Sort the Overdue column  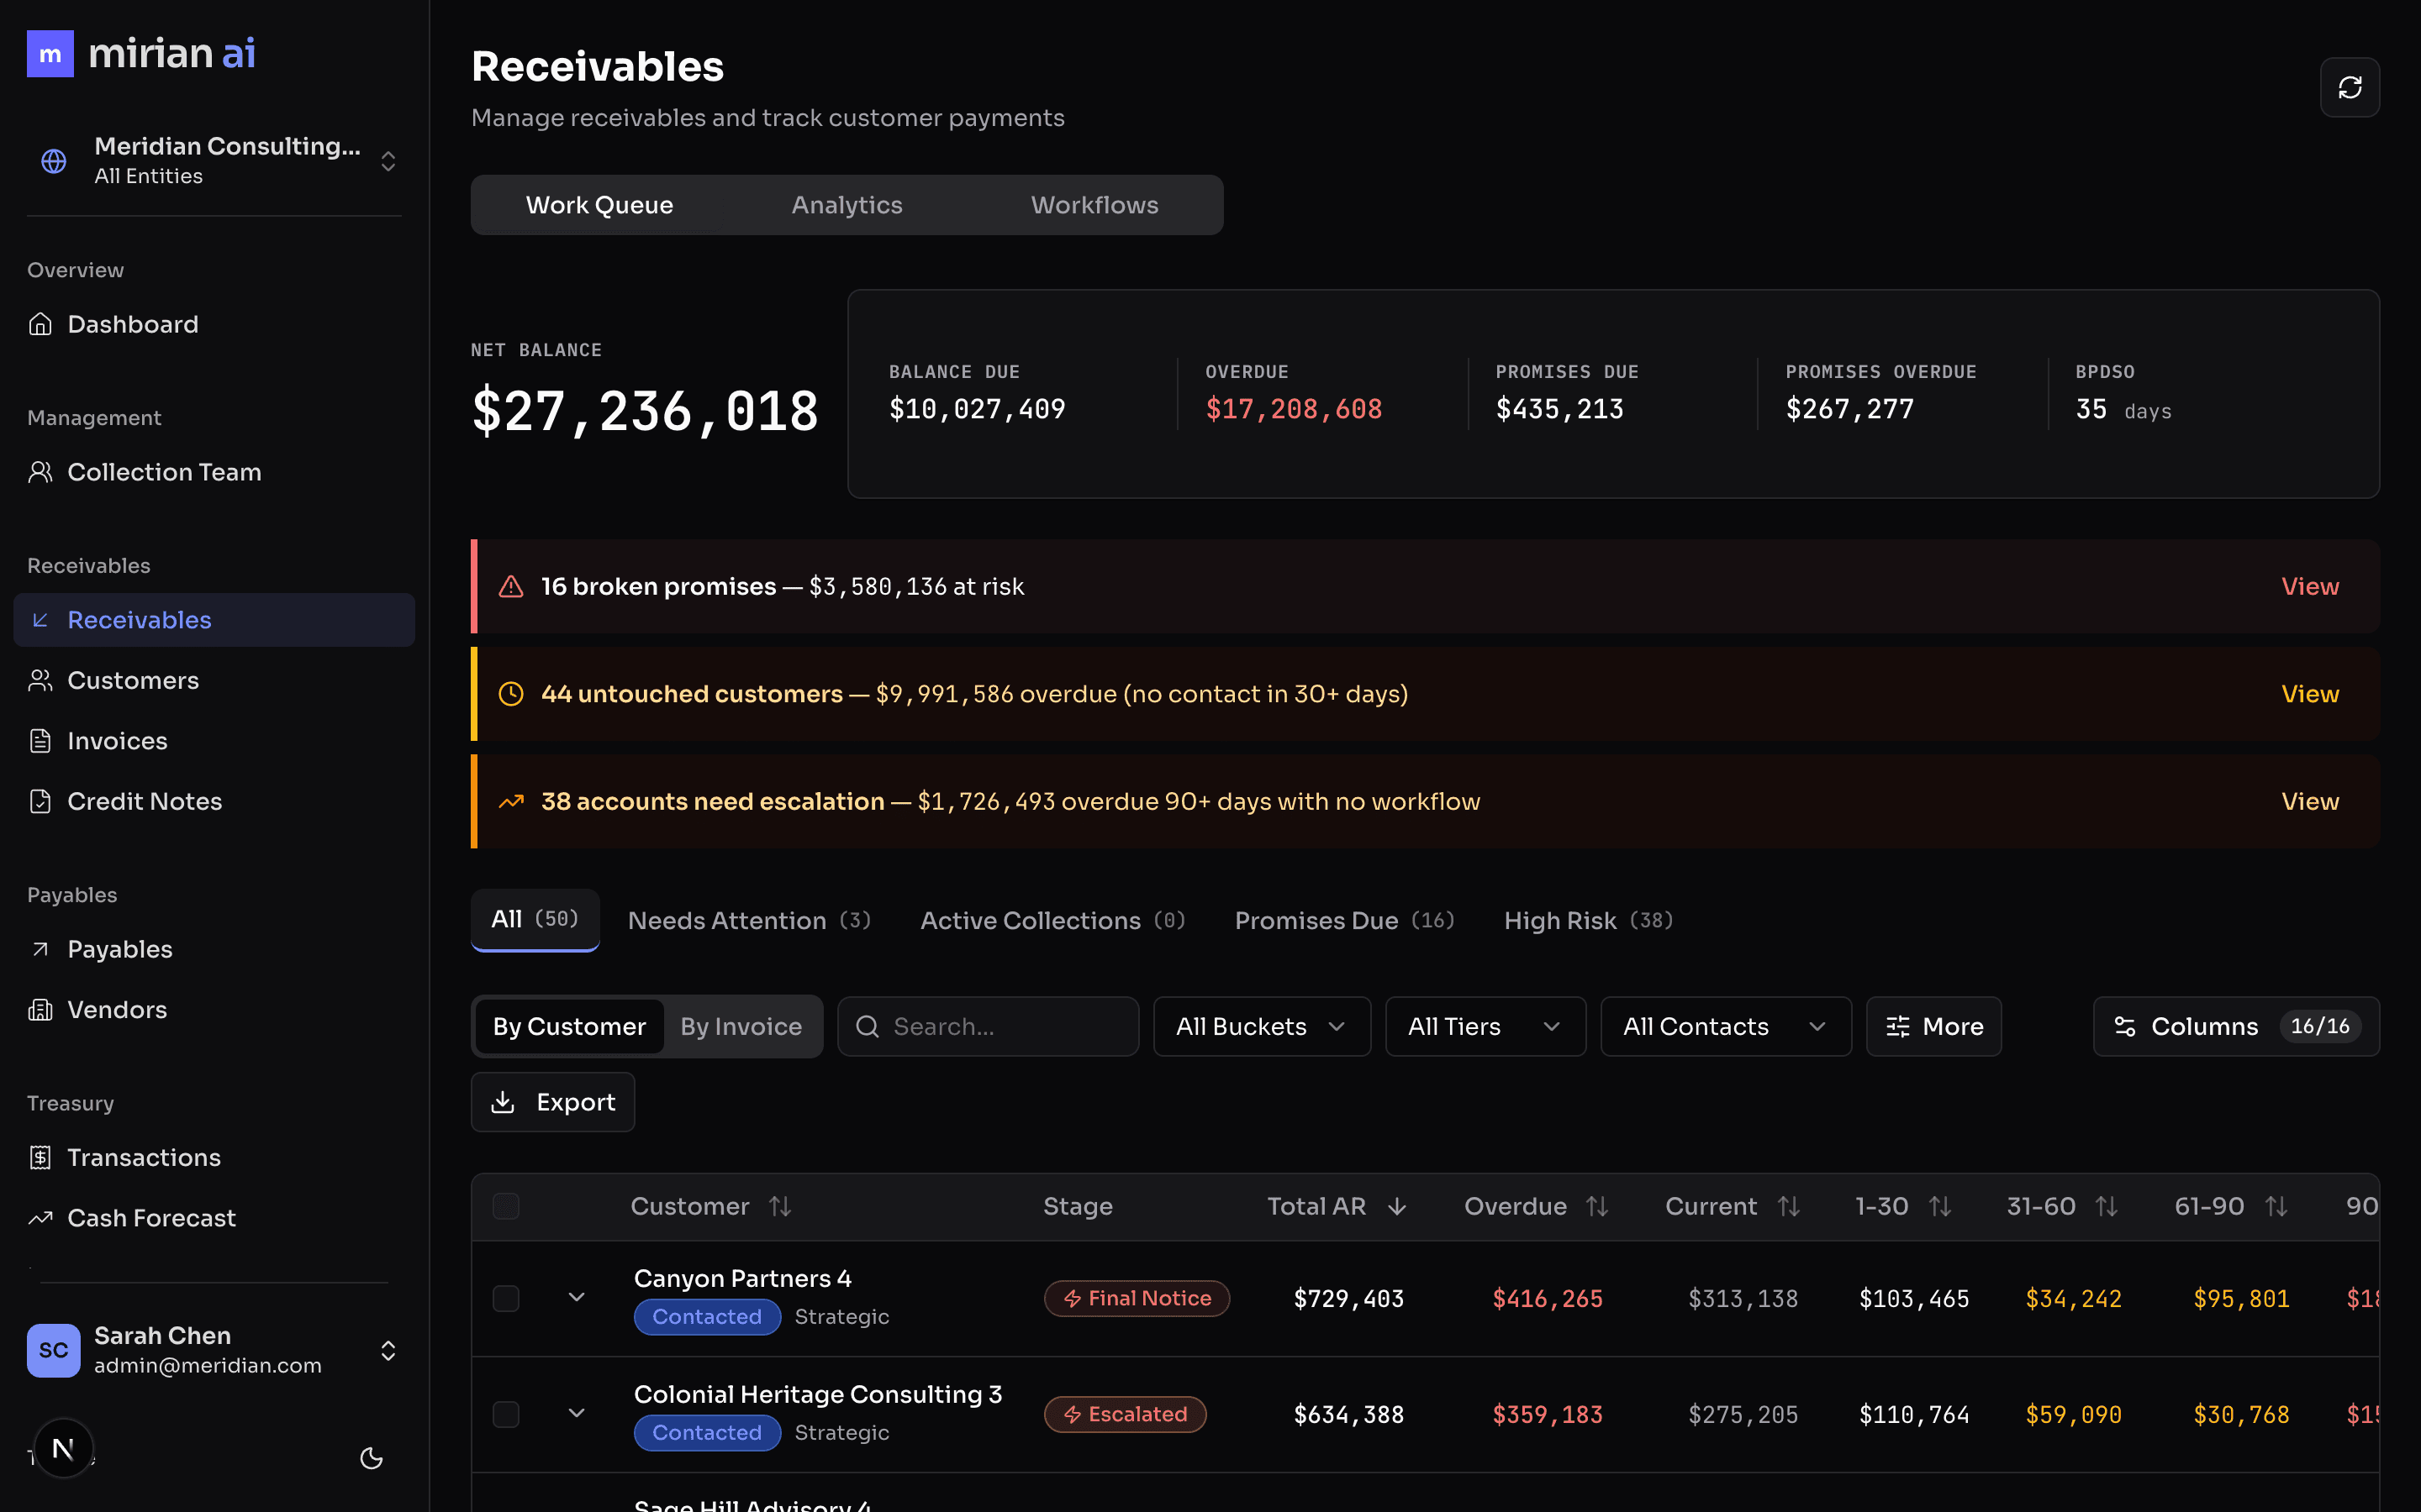click(x=1596, y=1207)
